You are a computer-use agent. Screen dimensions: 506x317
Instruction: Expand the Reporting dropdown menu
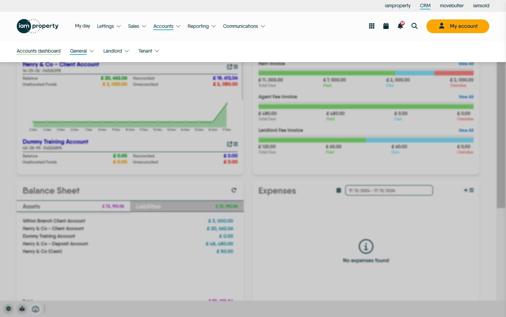click(x=202, y=26)
